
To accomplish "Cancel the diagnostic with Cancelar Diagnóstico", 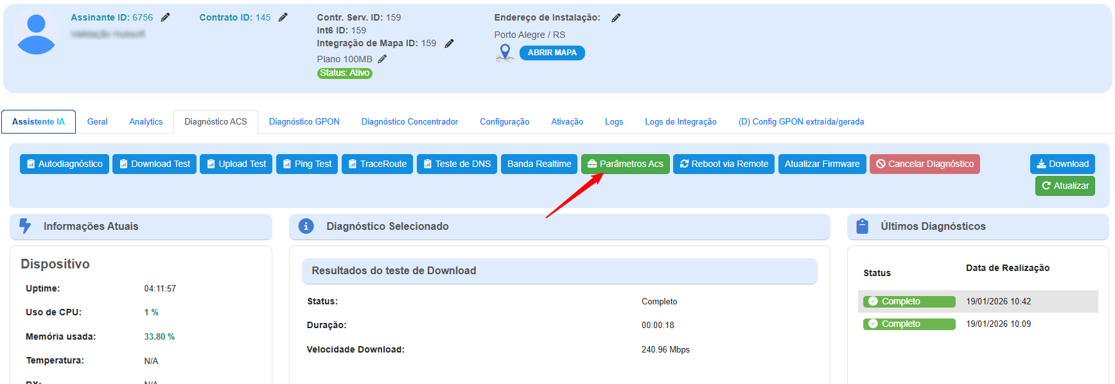I will 924,164.
